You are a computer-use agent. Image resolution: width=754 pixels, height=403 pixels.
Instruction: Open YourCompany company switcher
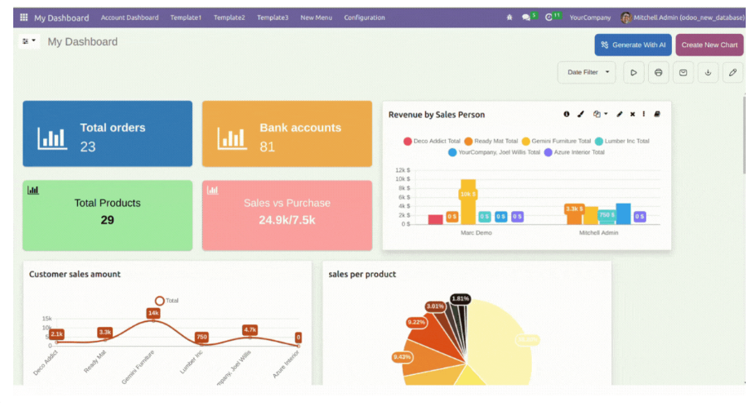[590, 17]
